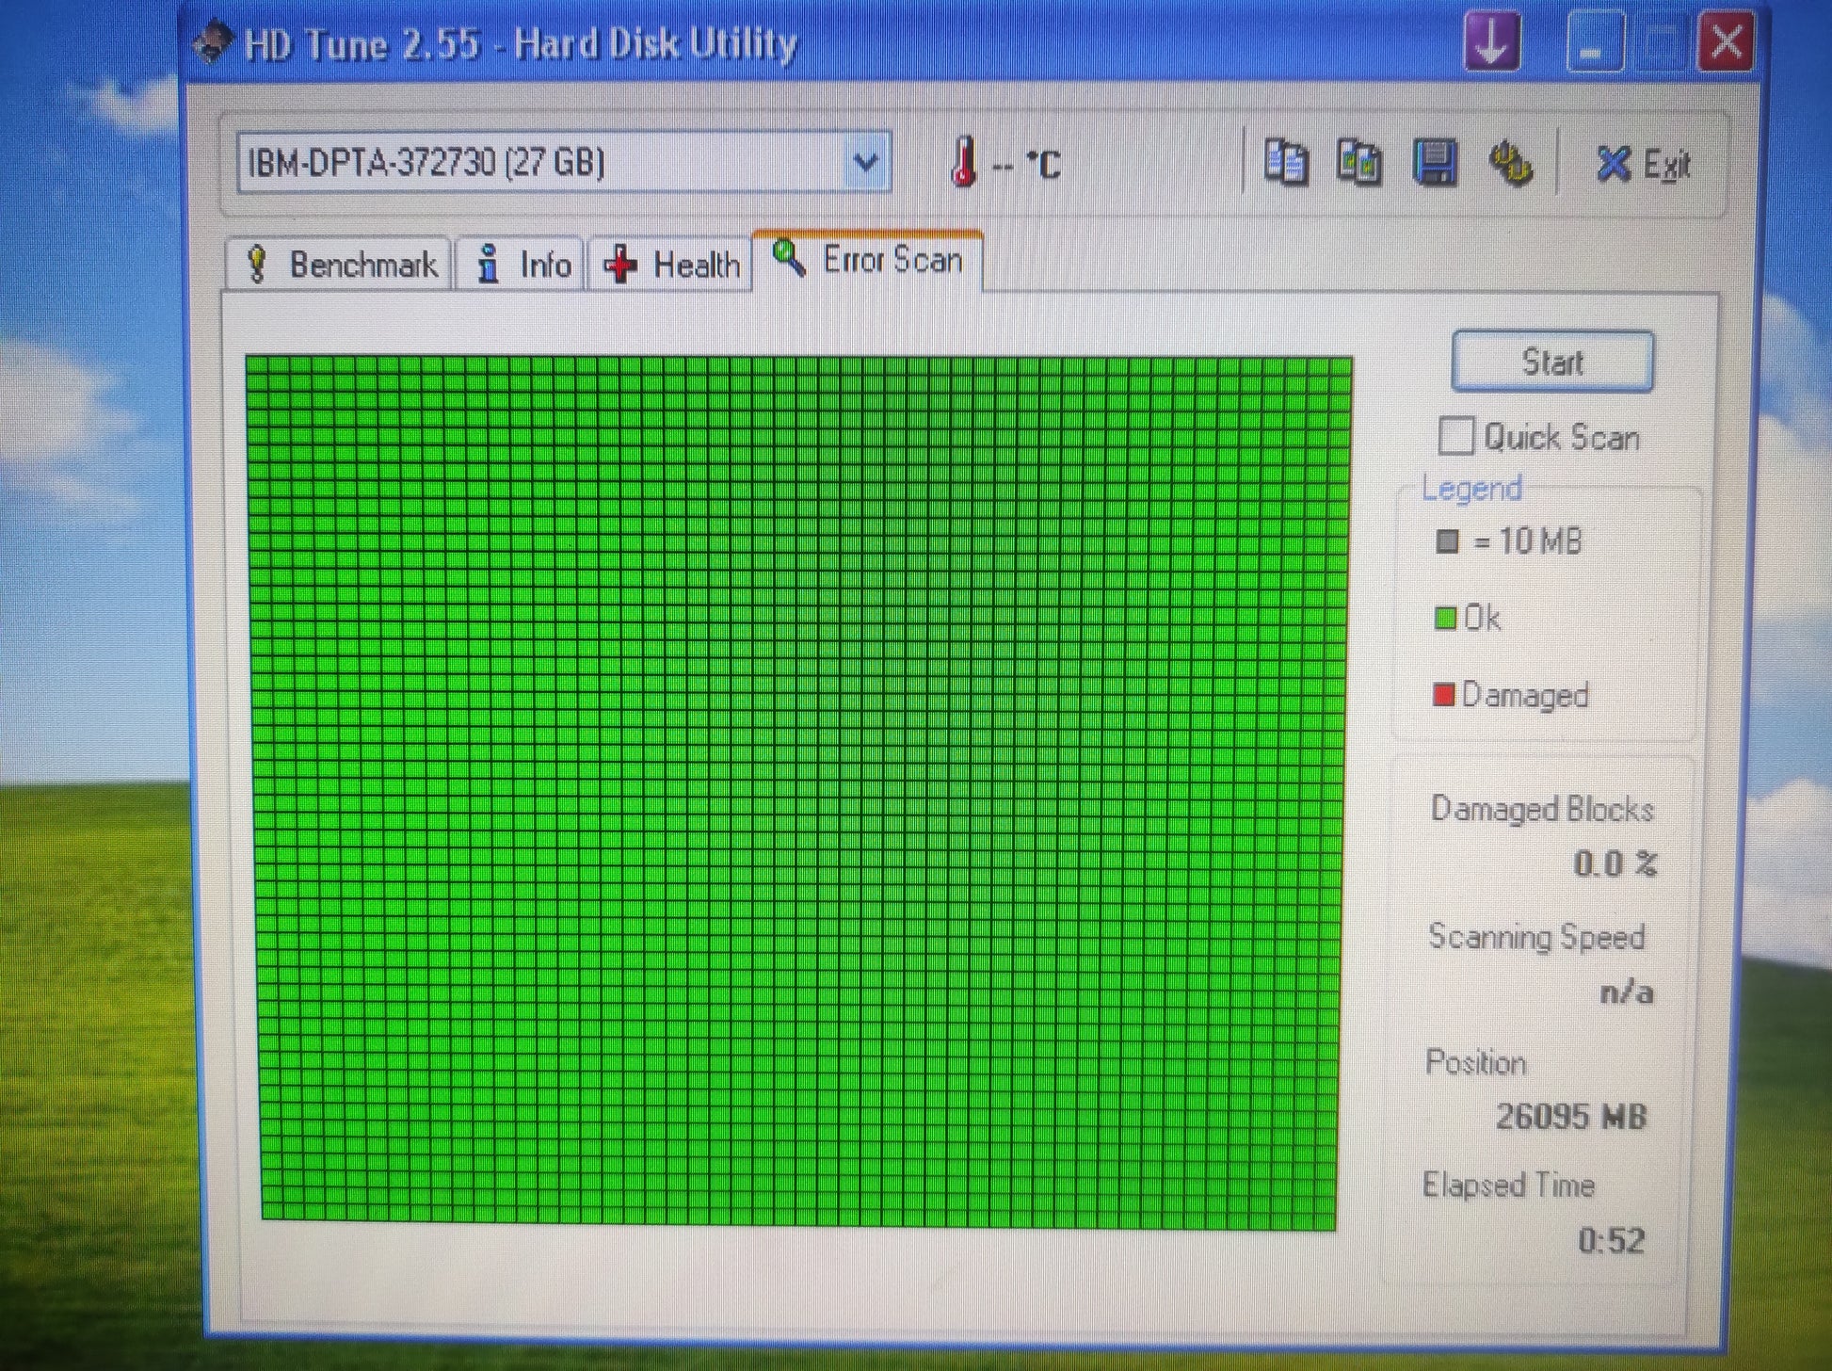Click the green block scan map
Image resolution: width=1832 pixels, height=1371 pixels.
click(x=798, y=791)
